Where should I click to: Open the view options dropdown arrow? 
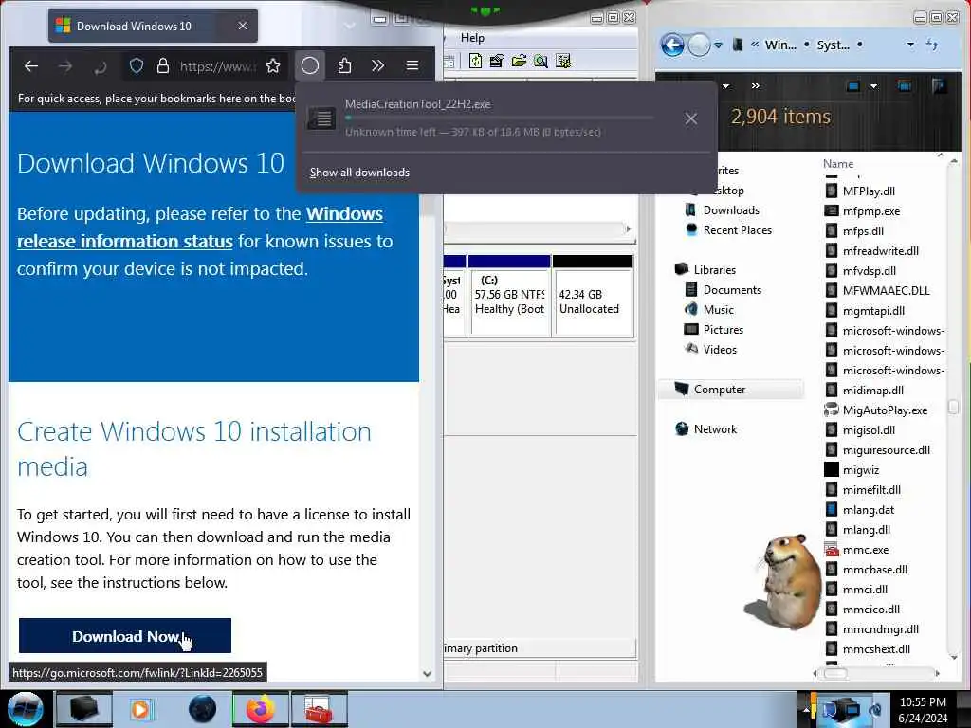click(873, 86)
